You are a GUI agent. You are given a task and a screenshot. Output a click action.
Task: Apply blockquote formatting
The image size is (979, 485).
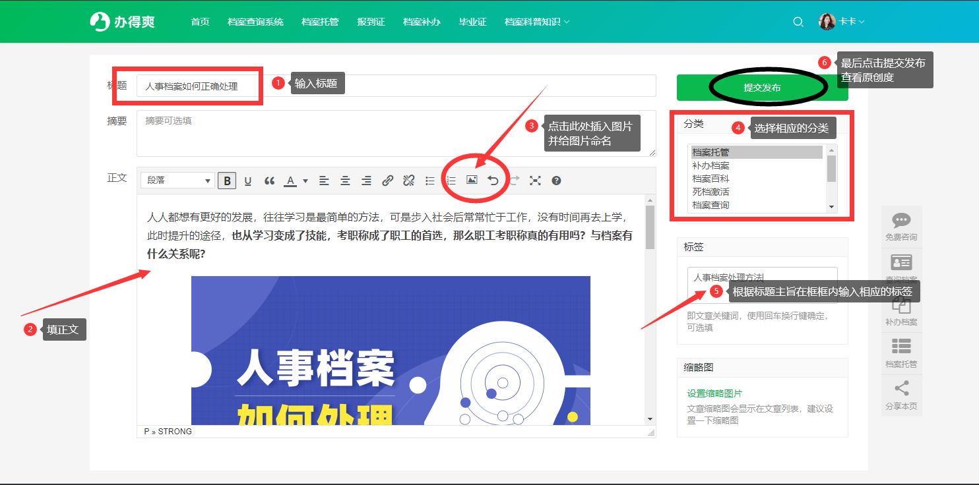click(269, 181)
